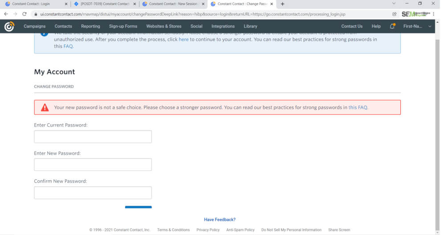
Task: Open the Campaigns menu
Action: tap(35, 26)
